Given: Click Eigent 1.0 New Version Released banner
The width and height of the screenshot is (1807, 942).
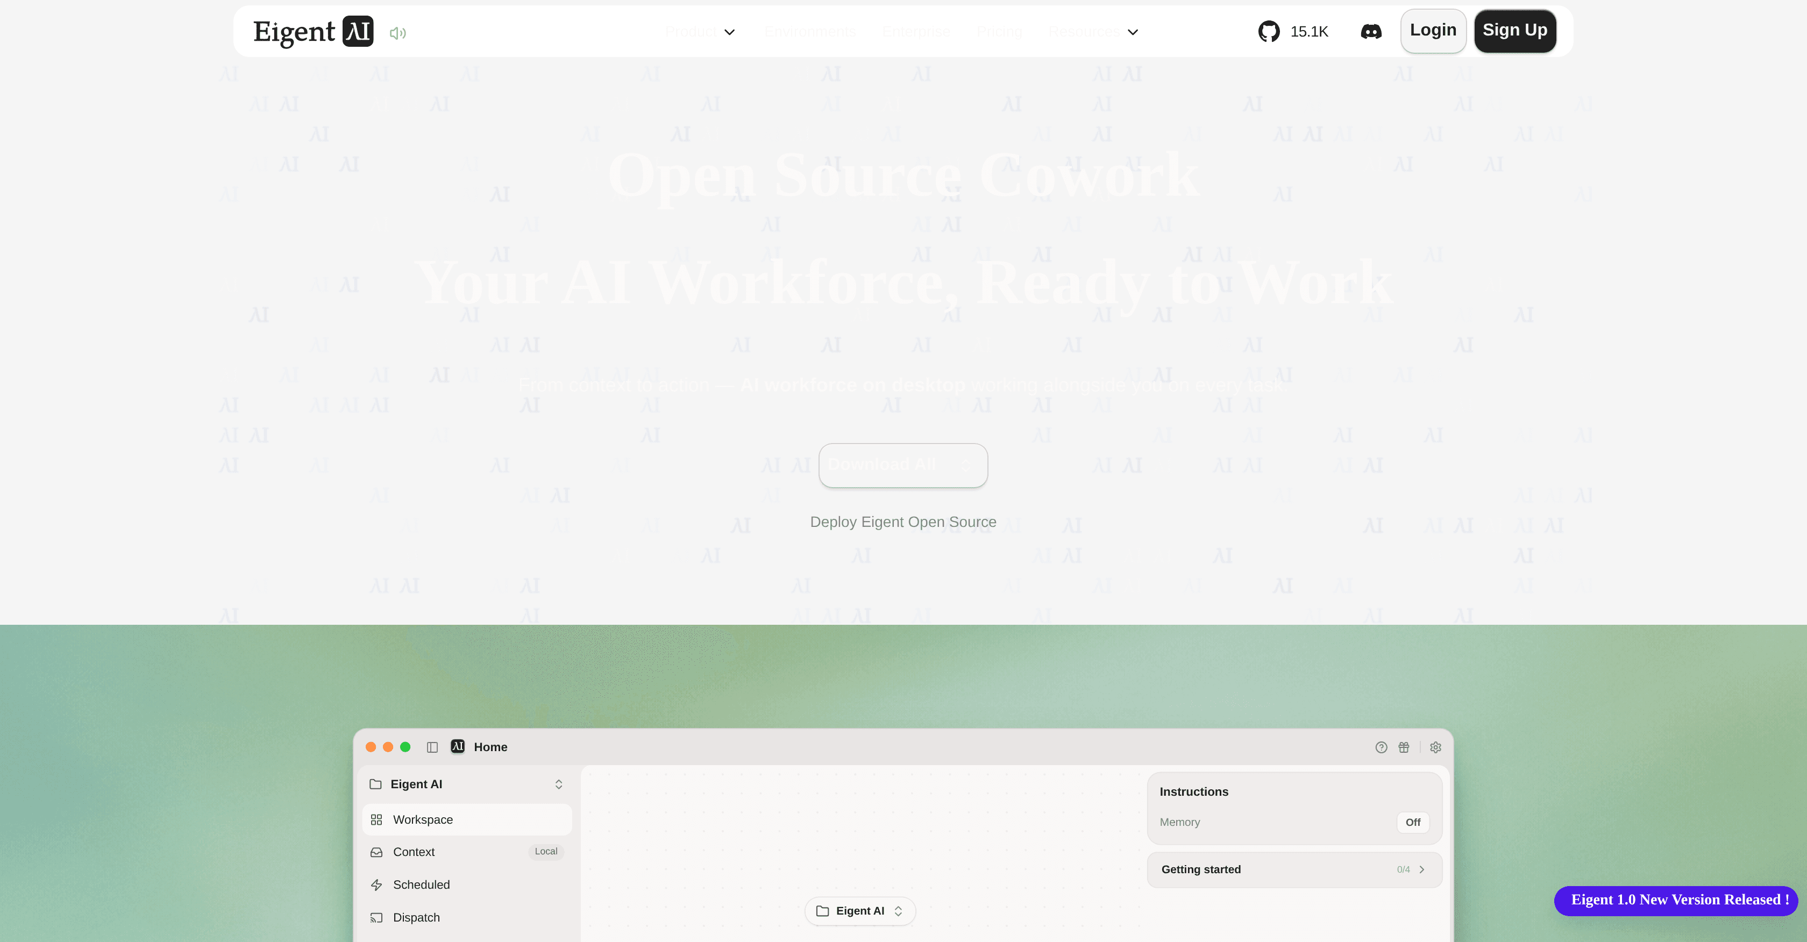Looking at the screenshot, I should (x=1676, y=900).
